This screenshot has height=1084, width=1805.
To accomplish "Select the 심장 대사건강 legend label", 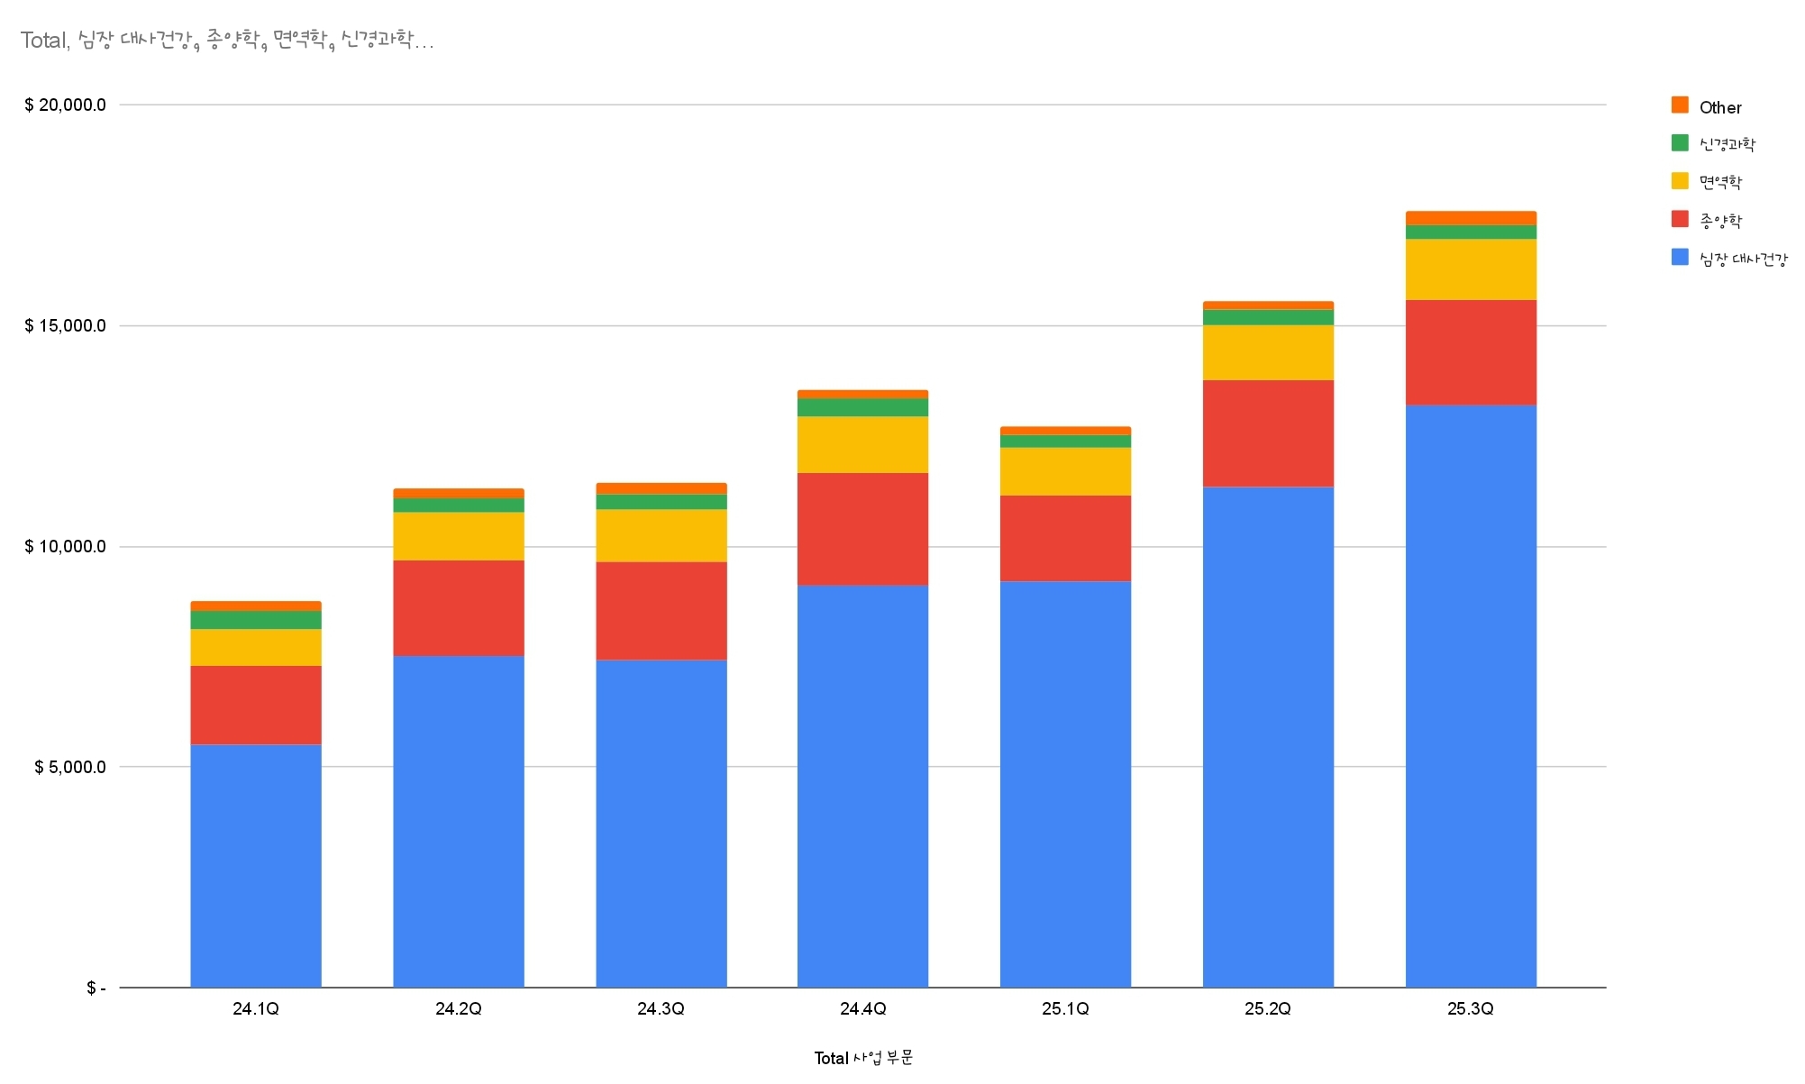I will [x=1743, y=259].
